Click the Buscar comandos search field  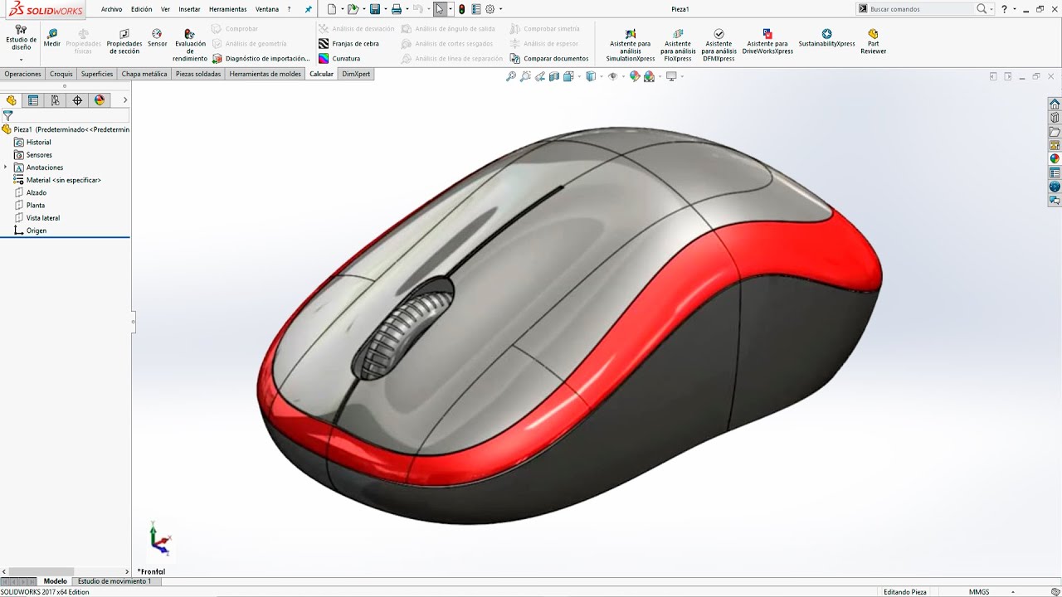(x=921, y=9)
